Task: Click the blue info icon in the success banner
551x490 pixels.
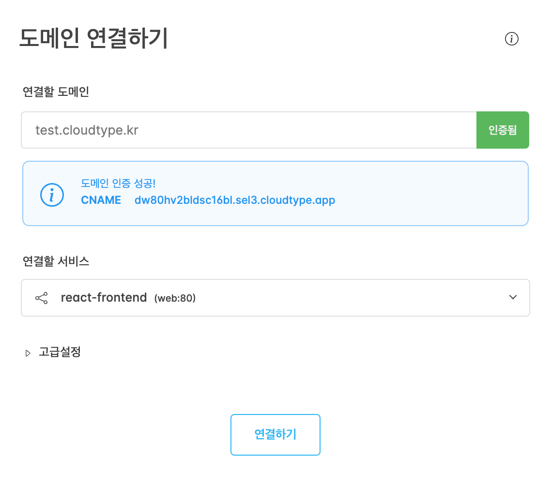Action: click(x=52, y=195)
